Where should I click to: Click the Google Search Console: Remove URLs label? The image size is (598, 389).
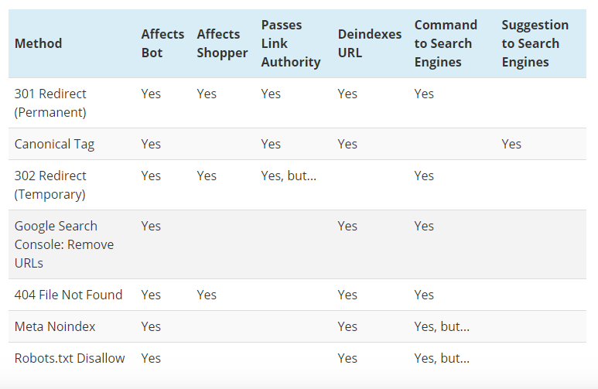[x=64, y=244]
